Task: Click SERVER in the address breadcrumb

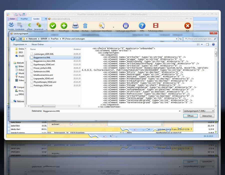Action: tap(44, 39)
